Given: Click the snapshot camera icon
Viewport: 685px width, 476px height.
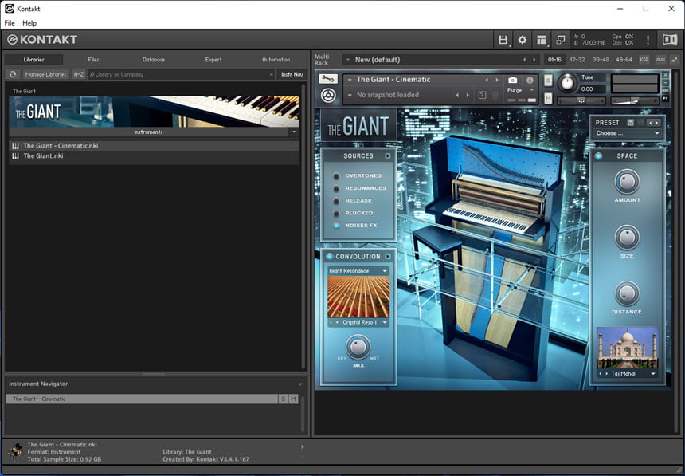Looking at the screenshot, I should click(x=512, y=80).
